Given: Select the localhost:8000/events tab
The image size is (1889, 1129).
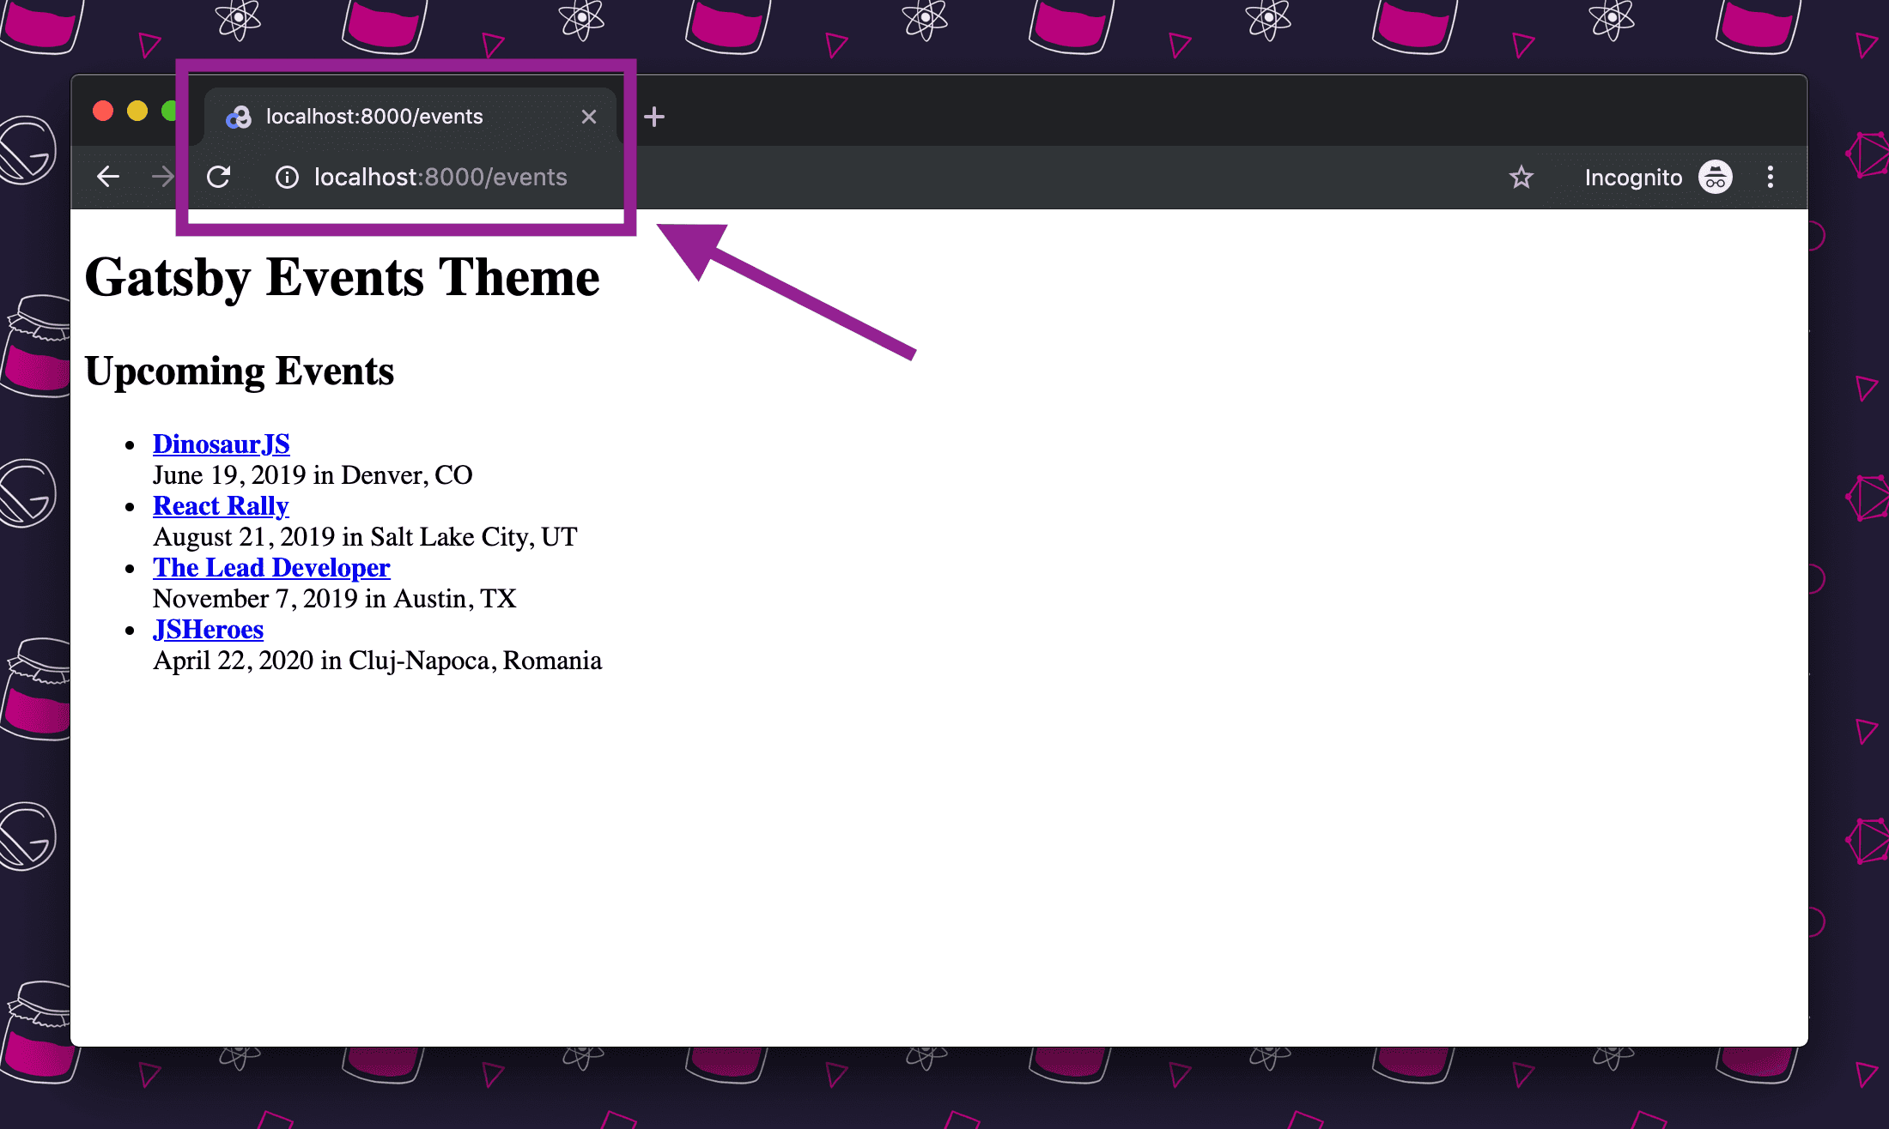Looking at the screenshot, I should (x=374, y=117).
